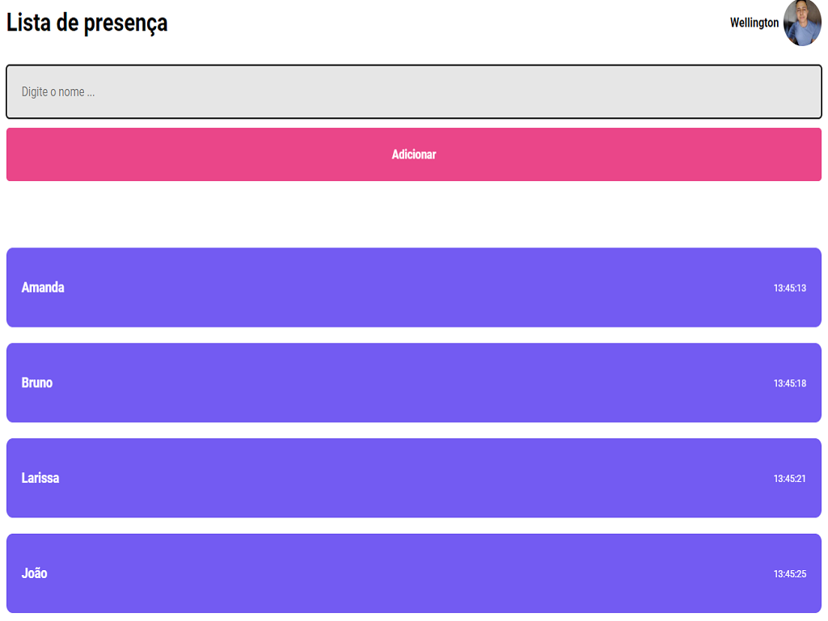The width and height of the screenshot is (828, 621).
Task: Focus the 'Digite o nome ...' input field
Action: coord(414,92)
